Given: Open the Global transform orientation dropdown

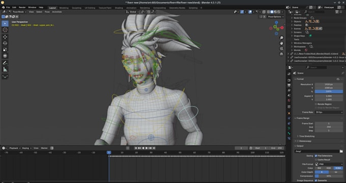Looking at the screenshot, I should tap(132, 12).
